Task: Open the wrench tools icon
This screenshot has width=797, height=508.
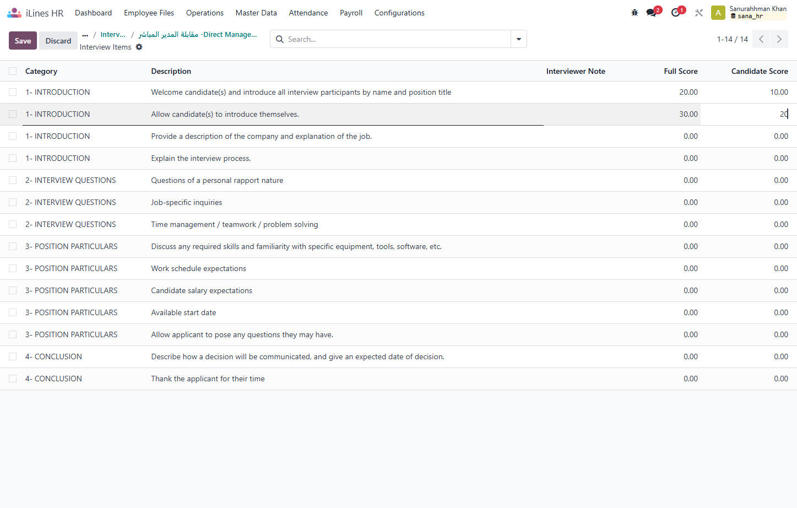Action: [x=699, y=13]
